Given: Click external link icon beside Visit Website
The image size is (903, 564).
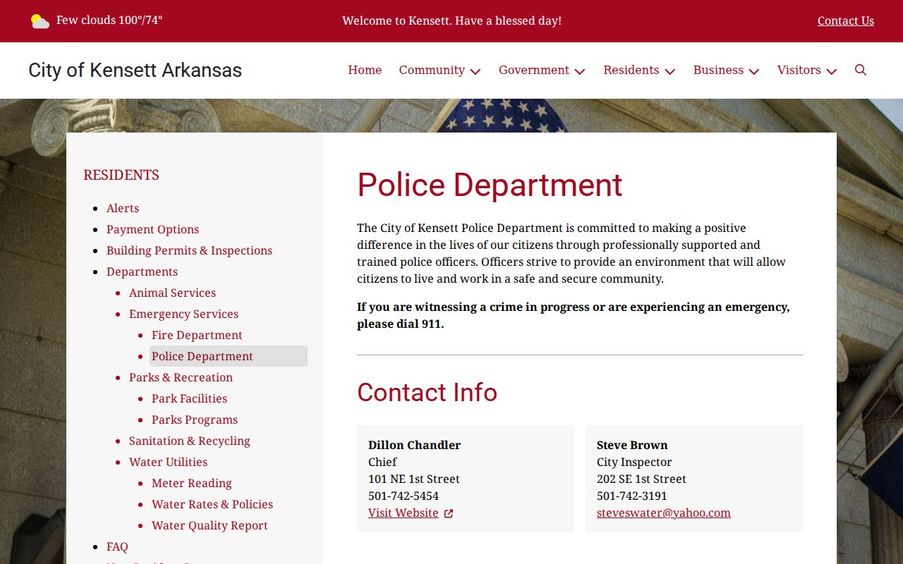Looking at the screenshot, I should 449,513.
